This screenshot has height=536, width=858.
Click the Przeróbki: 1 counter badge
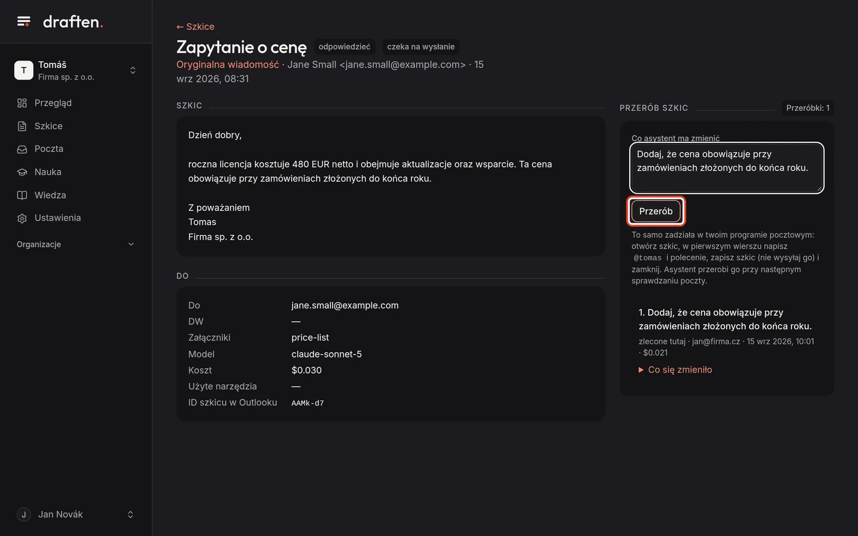click(x=807, y=108)
